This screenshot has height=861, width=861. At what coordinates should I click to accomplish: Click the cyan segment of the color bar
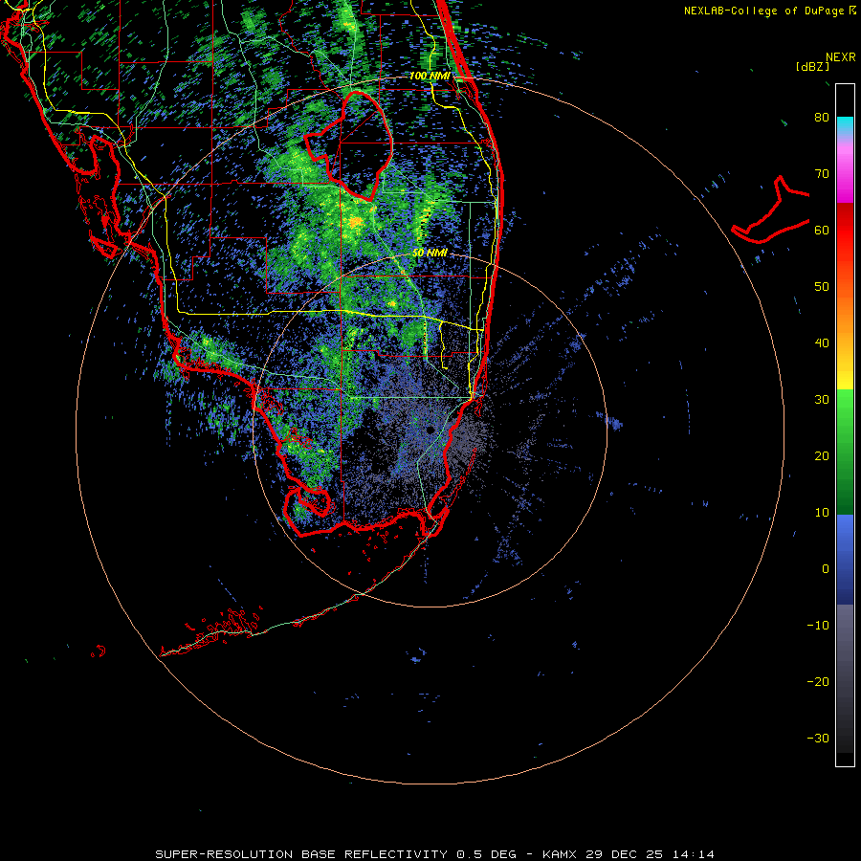pyautogui.click(x=845, y=125)
